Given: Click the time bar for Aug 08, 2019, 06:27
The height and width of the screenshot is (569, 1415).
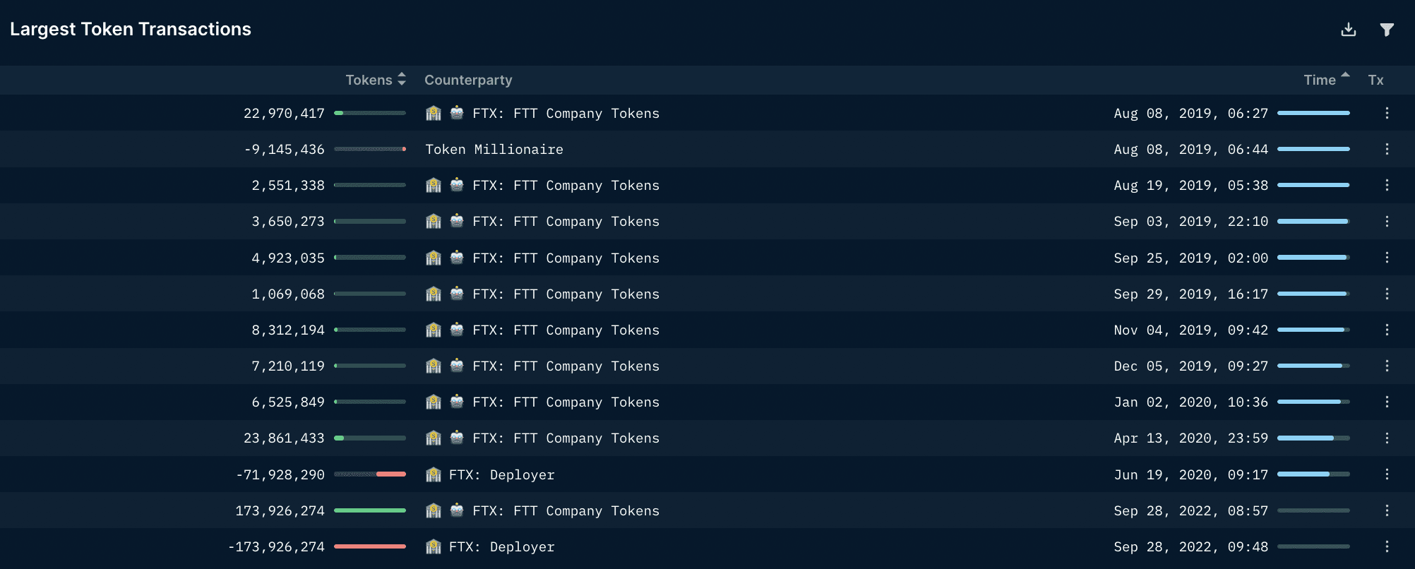Looking at the screenshot, I should tap(1313, 113).
